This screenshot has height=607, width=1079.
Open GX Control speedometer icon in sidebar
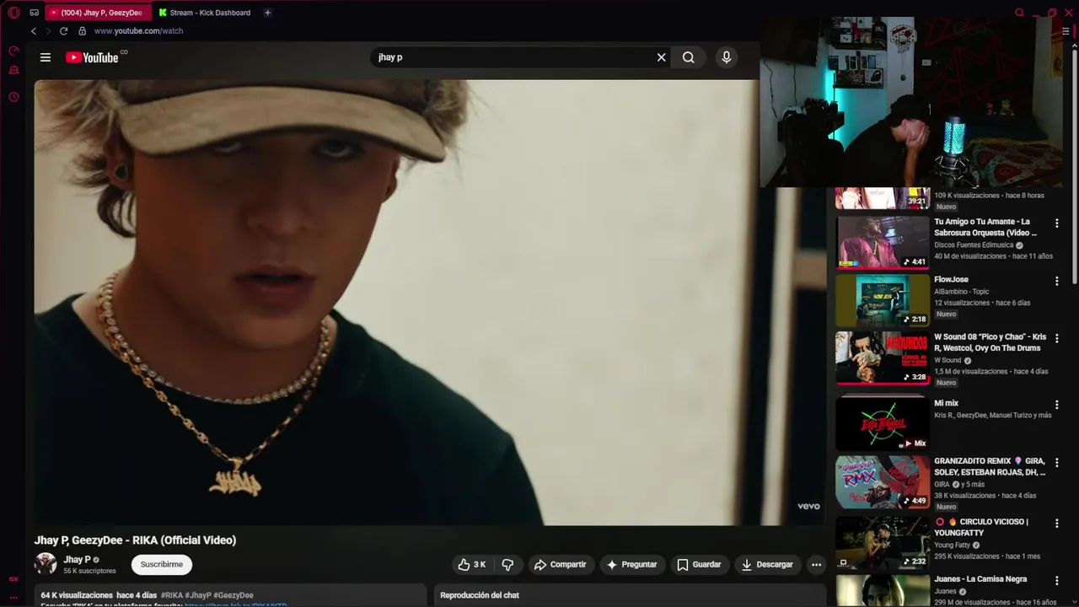13,51
